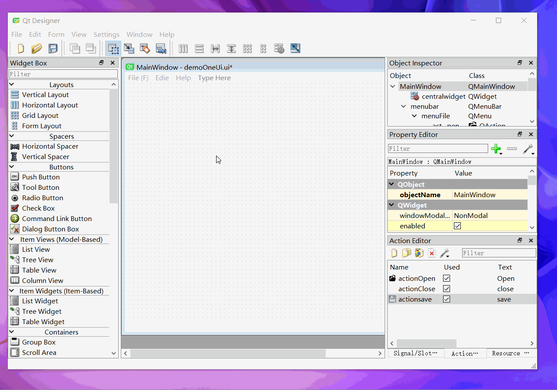Open the Form menu

[x=56, y=34]
